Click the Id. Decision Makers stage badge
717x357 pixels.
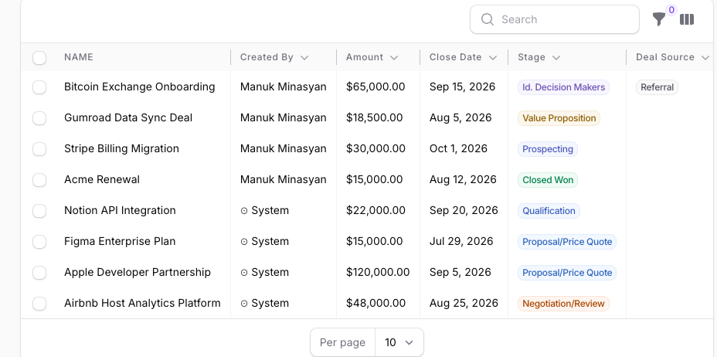tap(563, 87)
